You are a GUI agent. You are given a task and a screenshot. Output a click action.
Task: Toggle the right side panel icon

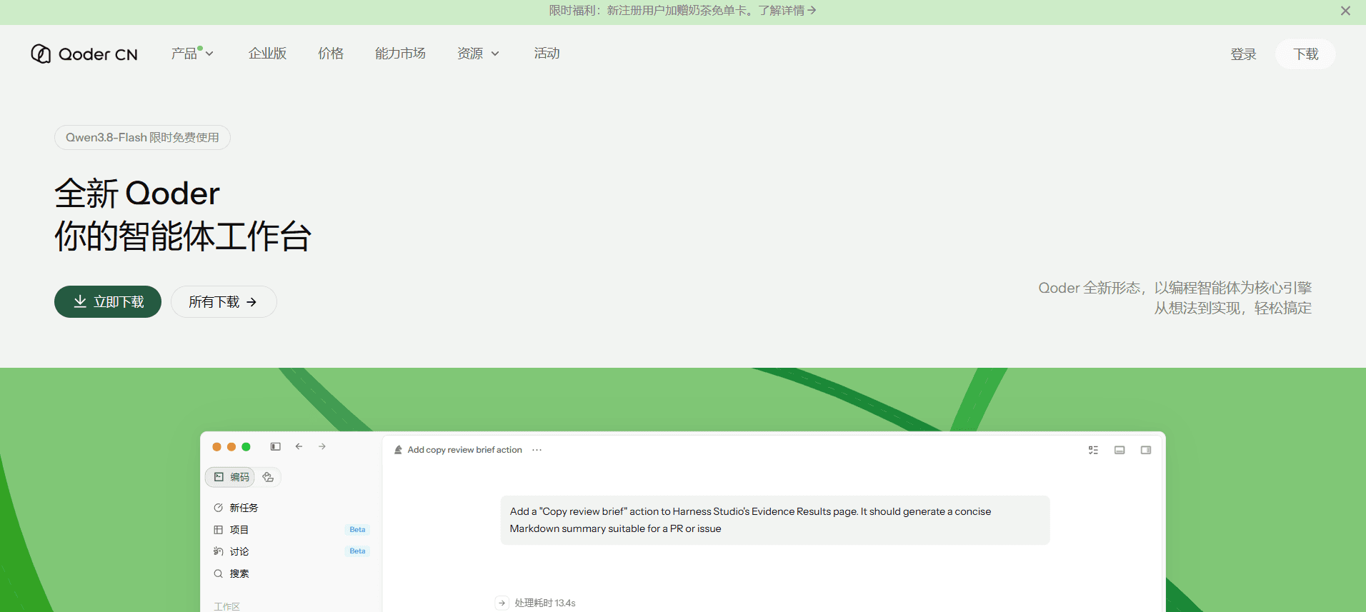[1146, 450]
